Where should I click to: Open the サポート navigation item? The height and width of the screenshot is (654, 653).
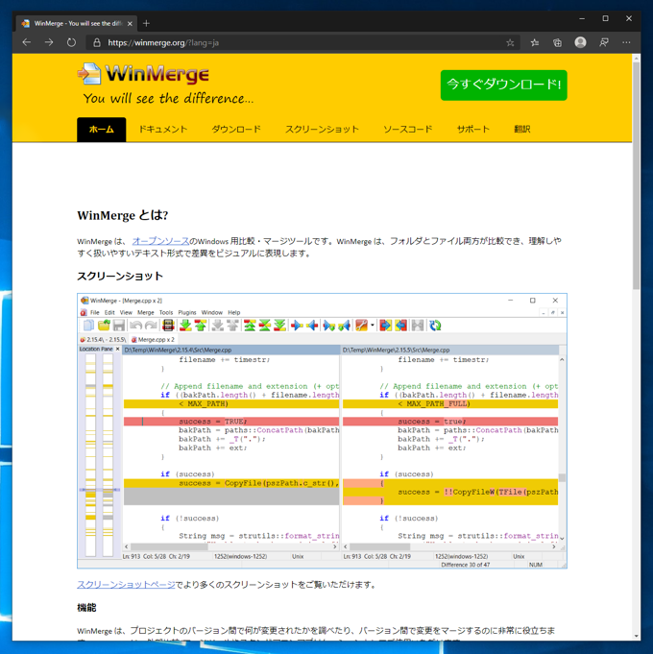[472, 130]
